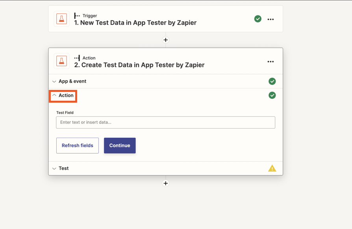
Task: Click the Continue button
Action: (120, 146)
